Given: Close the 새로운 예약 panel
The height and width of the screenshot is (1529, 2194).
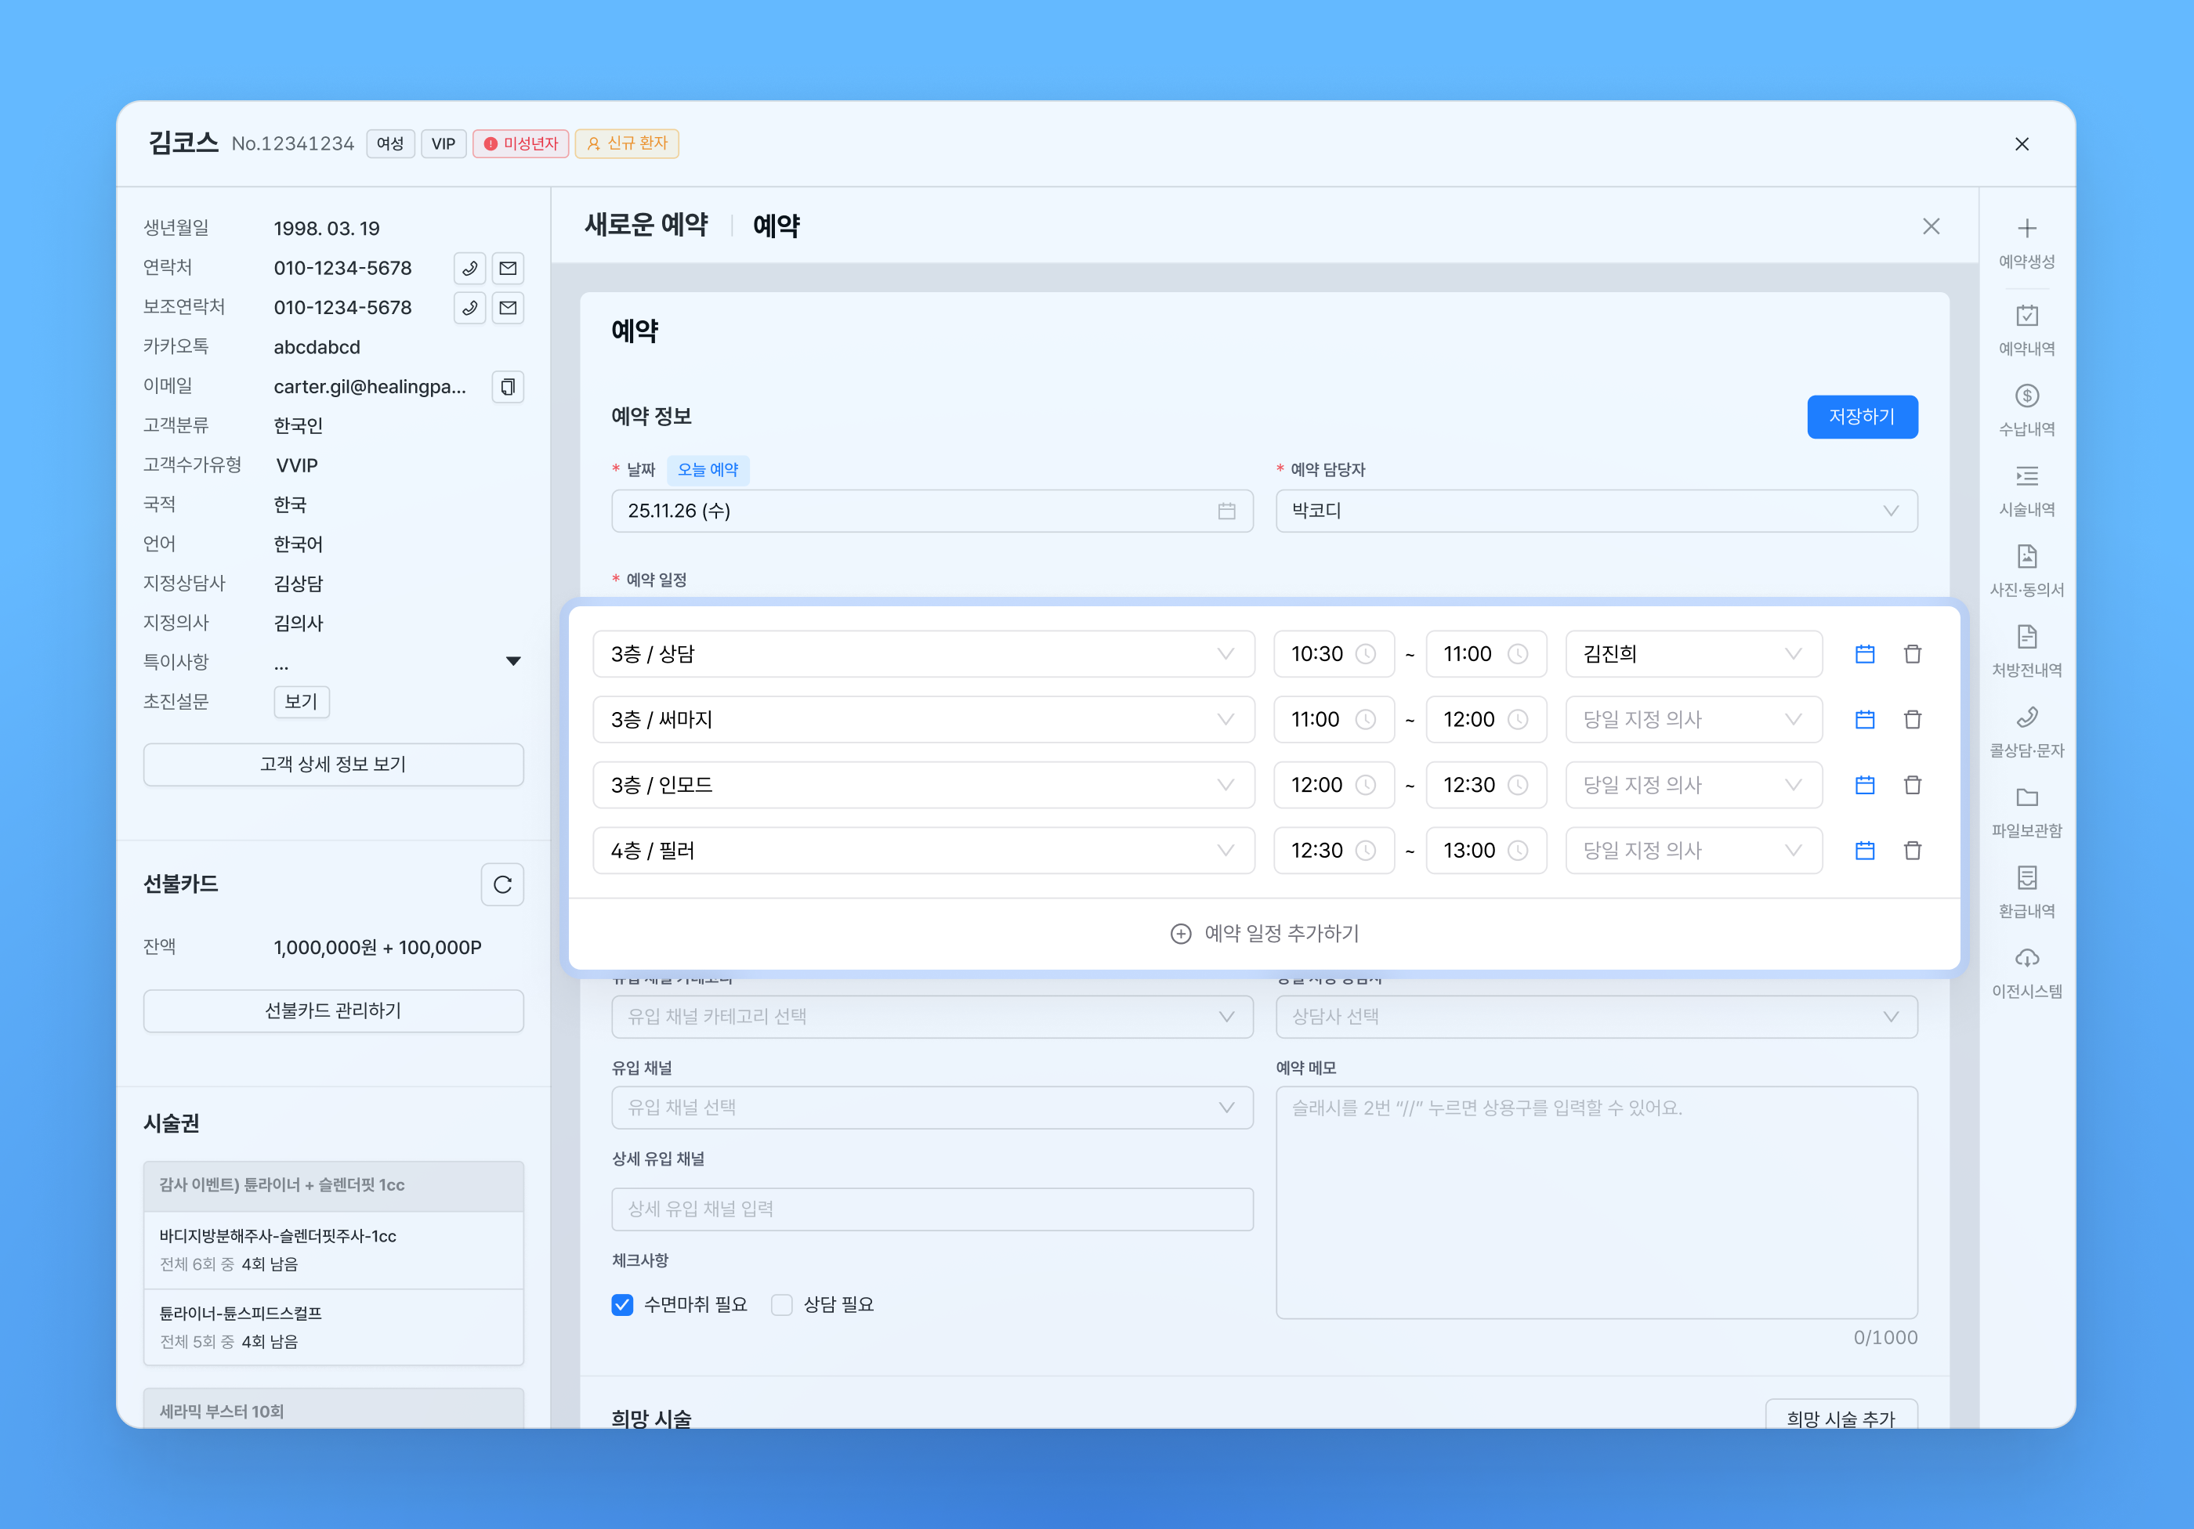Looking at the screenshot, I should pyautogui.click(x=1930, y=226).
